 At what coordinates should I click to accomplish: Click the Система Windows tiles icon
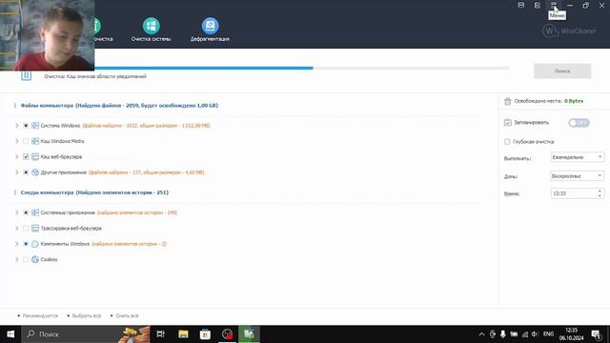[35, 126]
